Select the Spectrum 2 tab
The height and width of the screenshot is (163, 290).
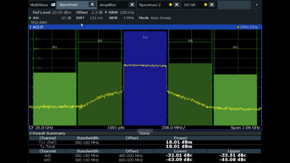150,5
